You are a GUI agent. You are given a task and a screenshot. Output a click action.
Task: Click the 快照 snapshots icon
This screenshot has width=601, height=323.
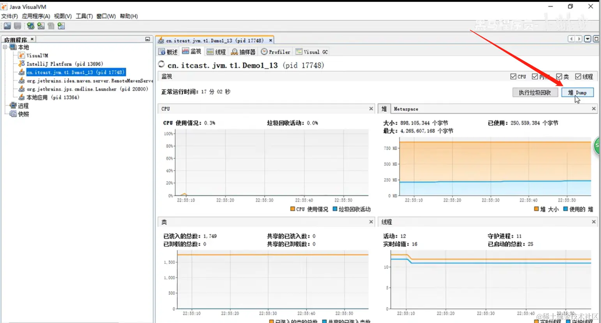[13, 114]
